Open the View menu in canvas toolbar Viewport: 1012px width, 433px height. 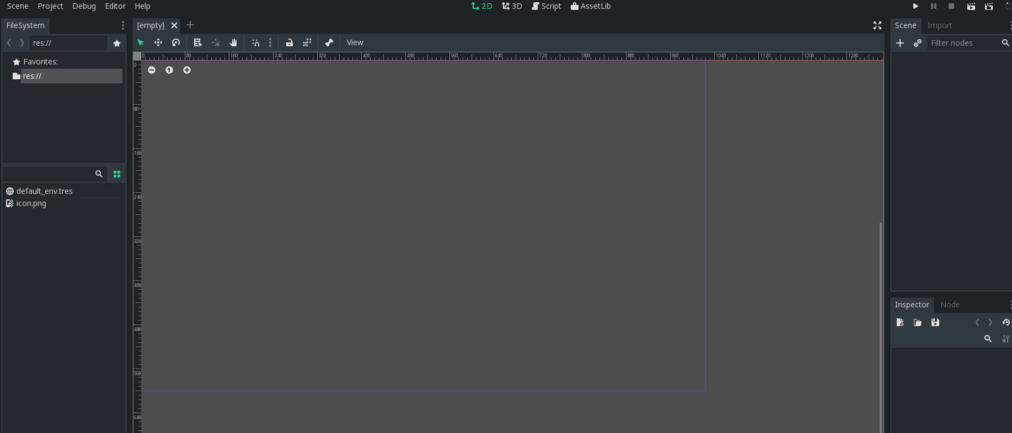(x=355, y=42)
